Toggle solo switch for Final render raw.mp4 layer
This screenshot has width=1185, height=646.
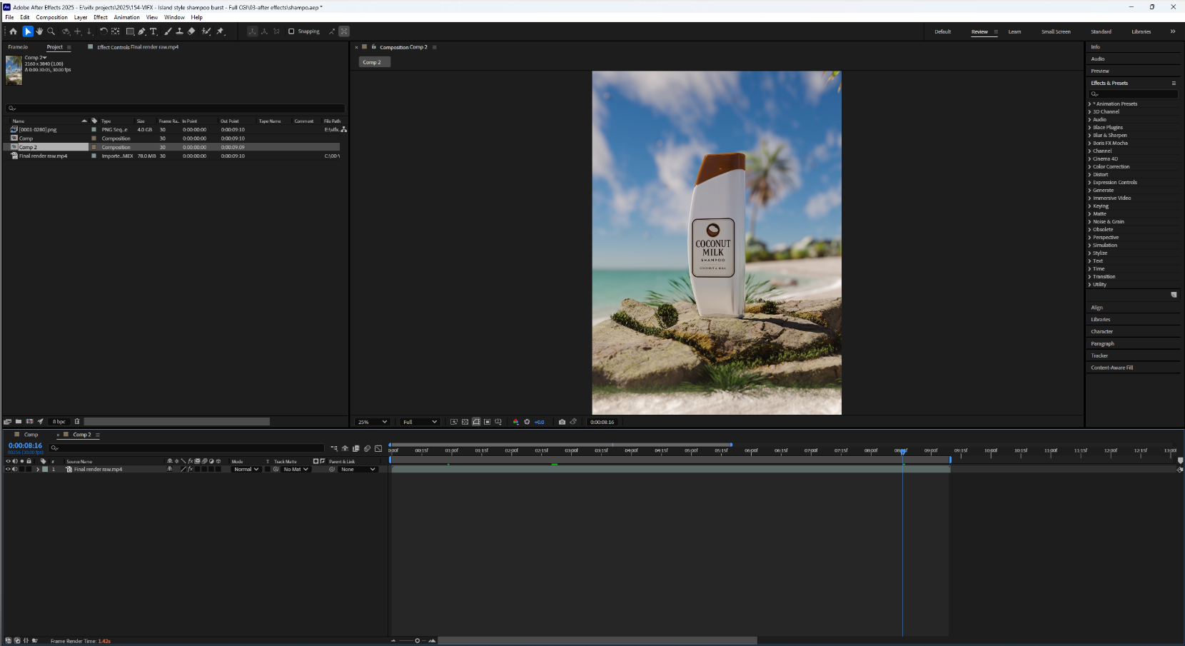click(x=21, y=469)
